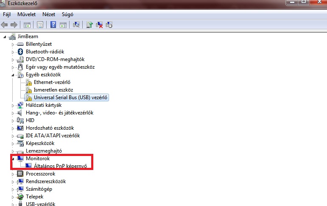Click the Hálózati kártyák network icon
The height and width of the screenshot is (206, 327).
(x=20, y=105)
